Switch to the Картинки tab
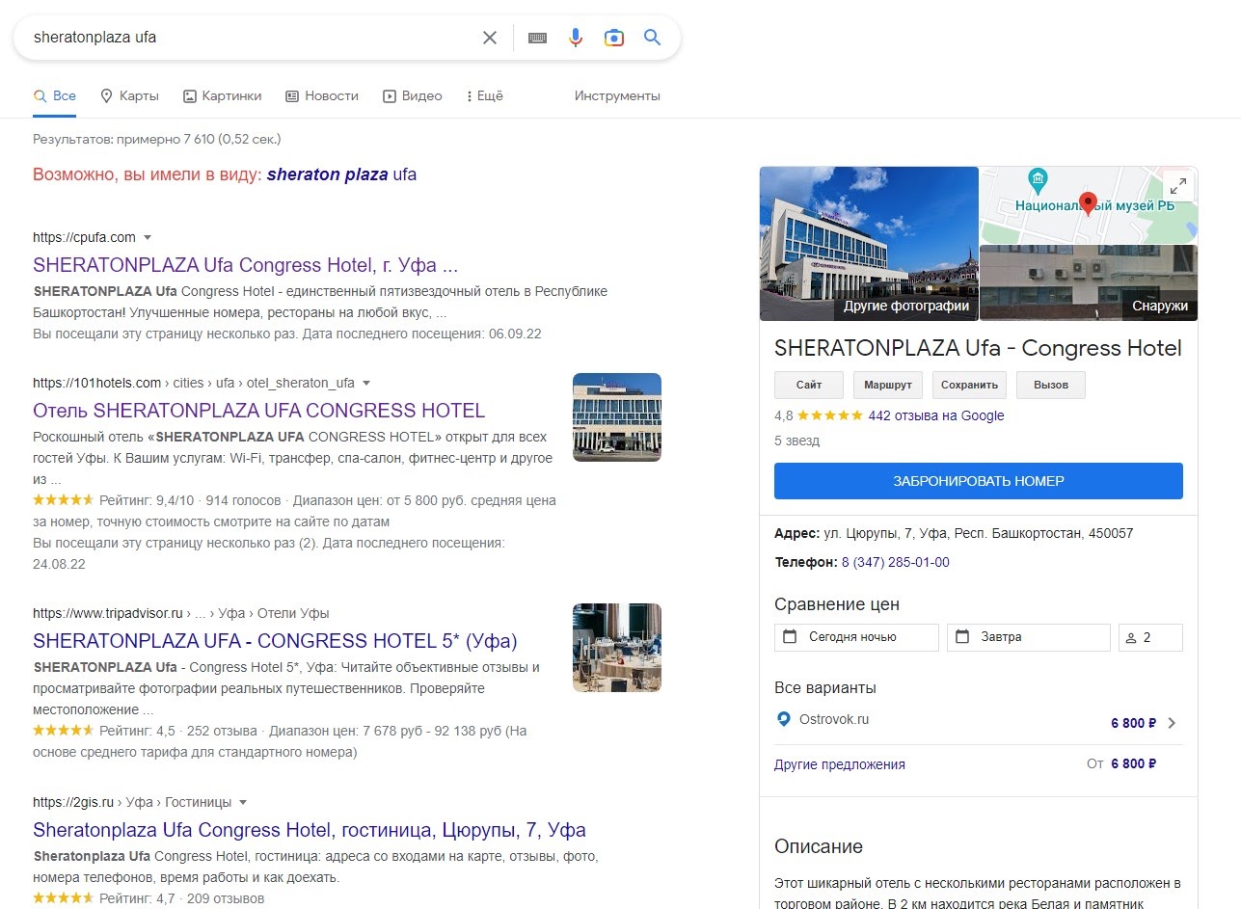Image resolution: width=1241 pixels, height=909 pixels. [x=223, y=96]
